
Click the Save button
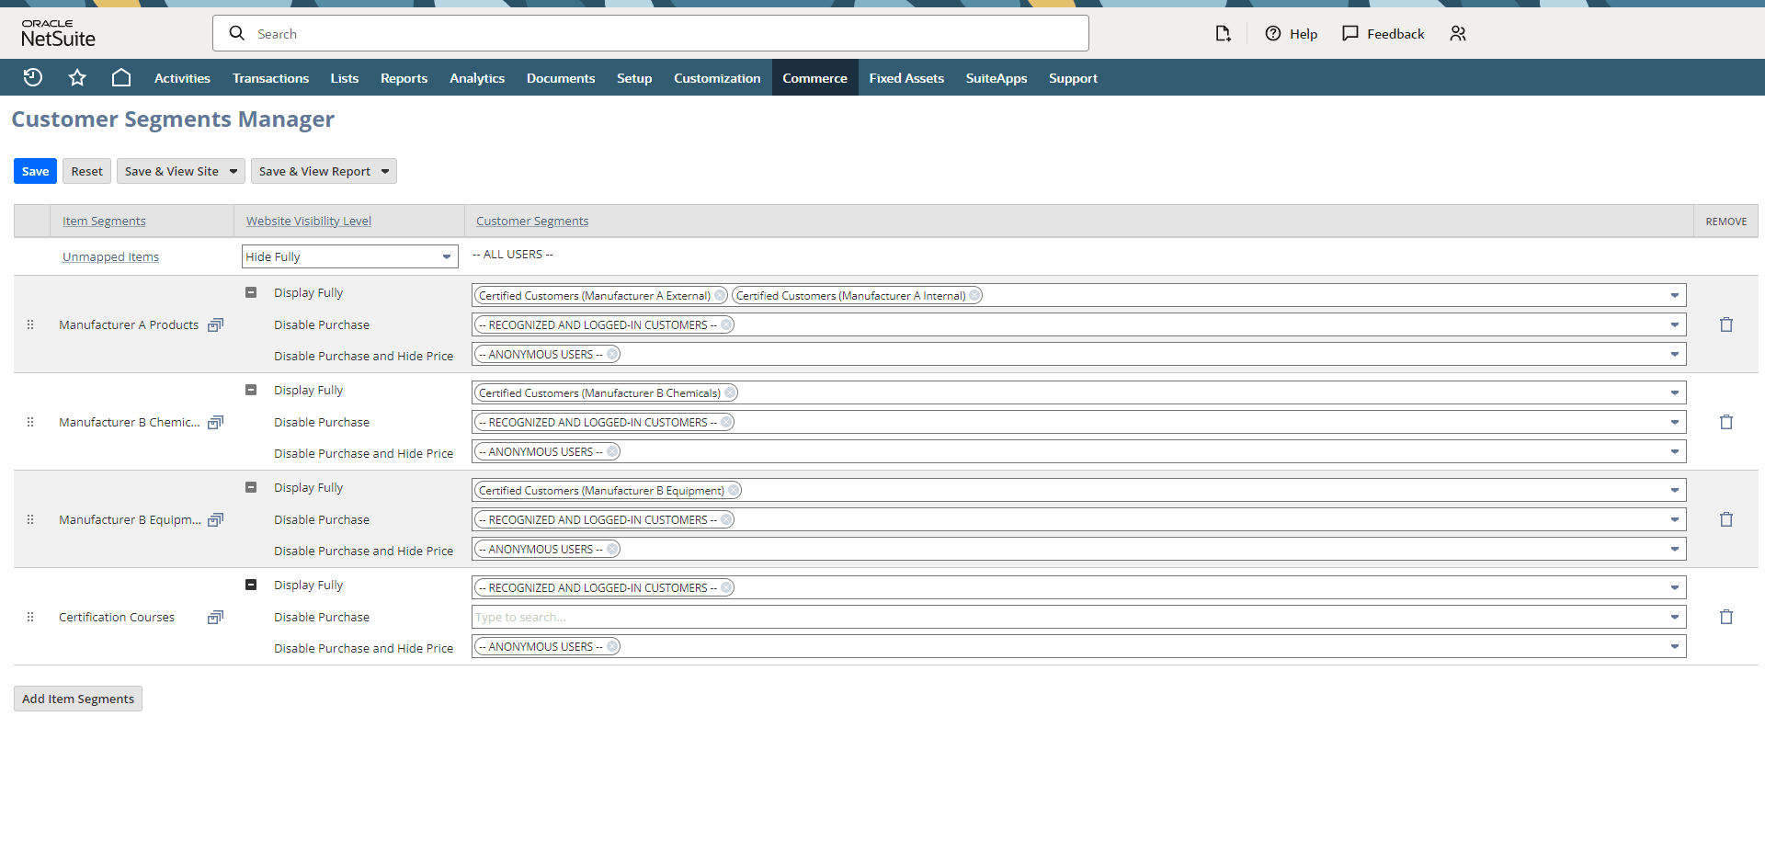click(x=35, y=172)
